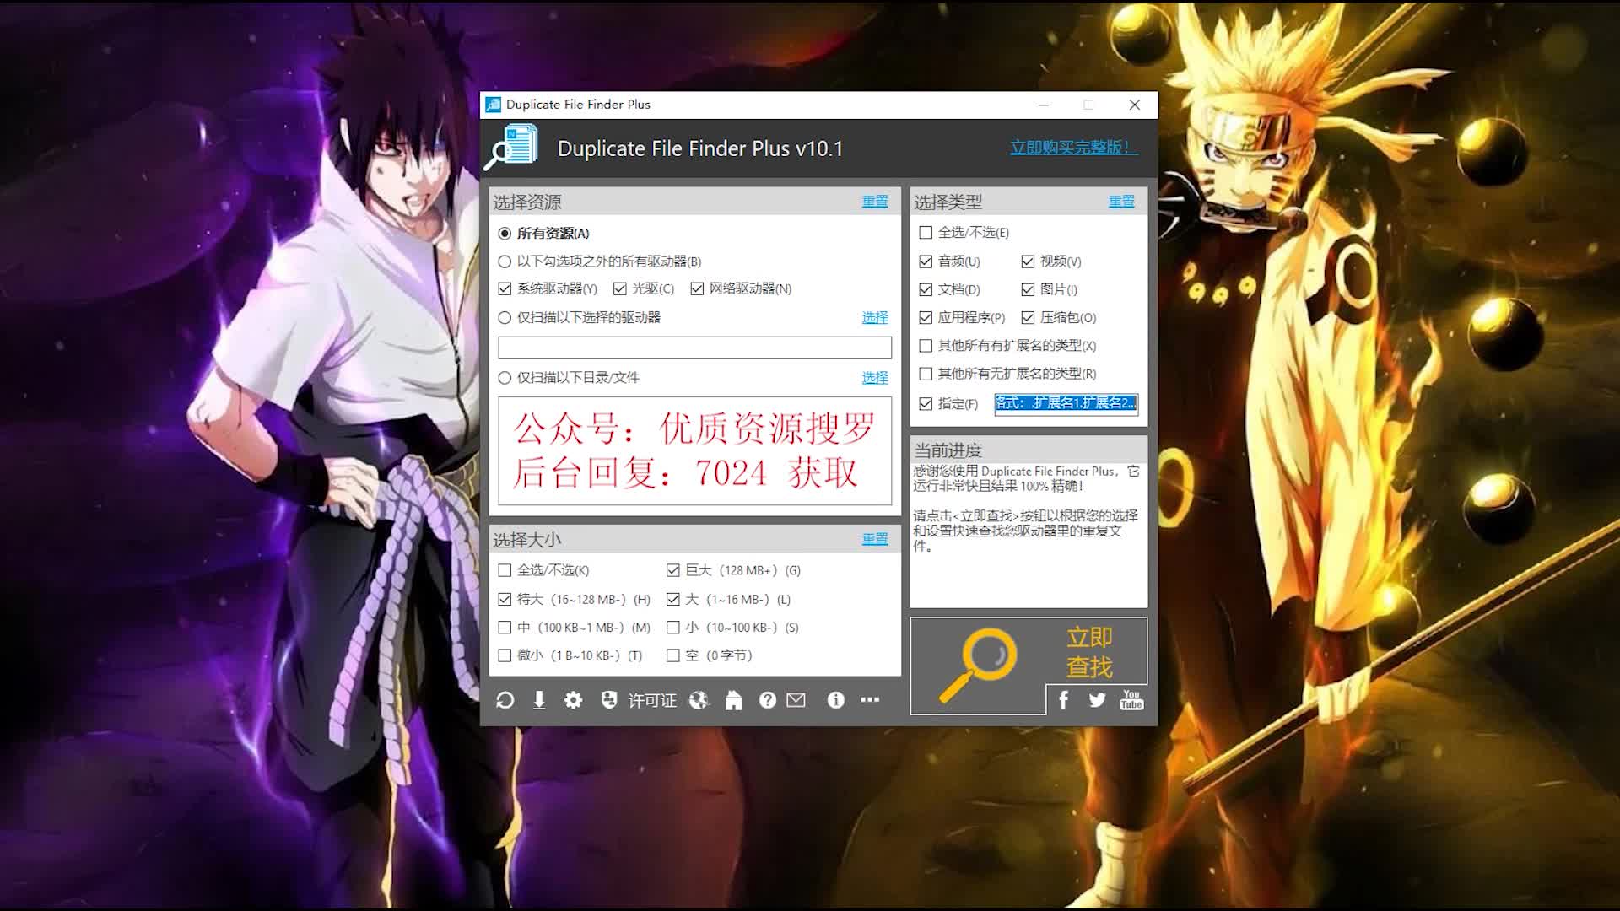Open the YouTube icon link
Viewport: 1620px width, 911px height.
pos(1131,700)
